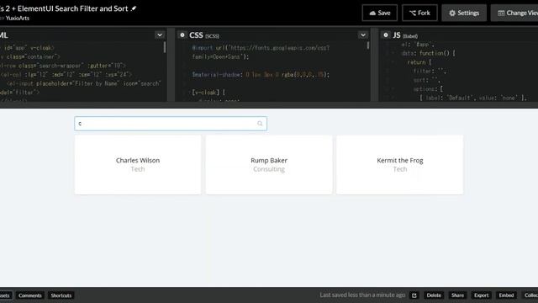
Task: Click the return line in JS editor
Action: pos(419,62)
